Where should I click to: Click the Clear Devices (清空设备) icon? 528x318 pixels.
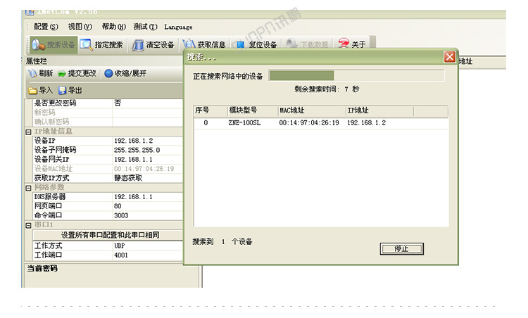138,44
